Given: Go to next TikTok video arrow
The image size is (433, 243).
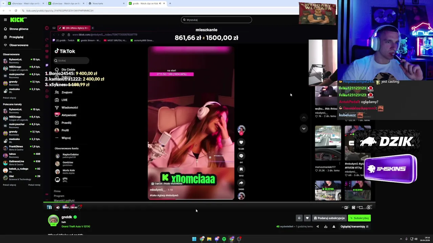Looking at the screenshot, I should tap(304, 129).
